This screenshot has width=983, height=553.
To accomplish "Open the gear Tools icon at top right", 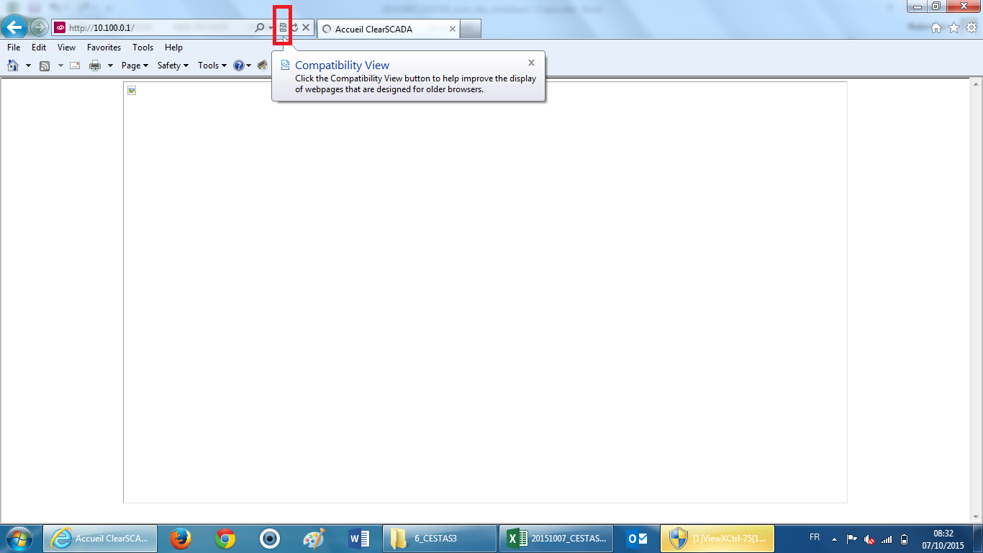I will tap(970, 28).
